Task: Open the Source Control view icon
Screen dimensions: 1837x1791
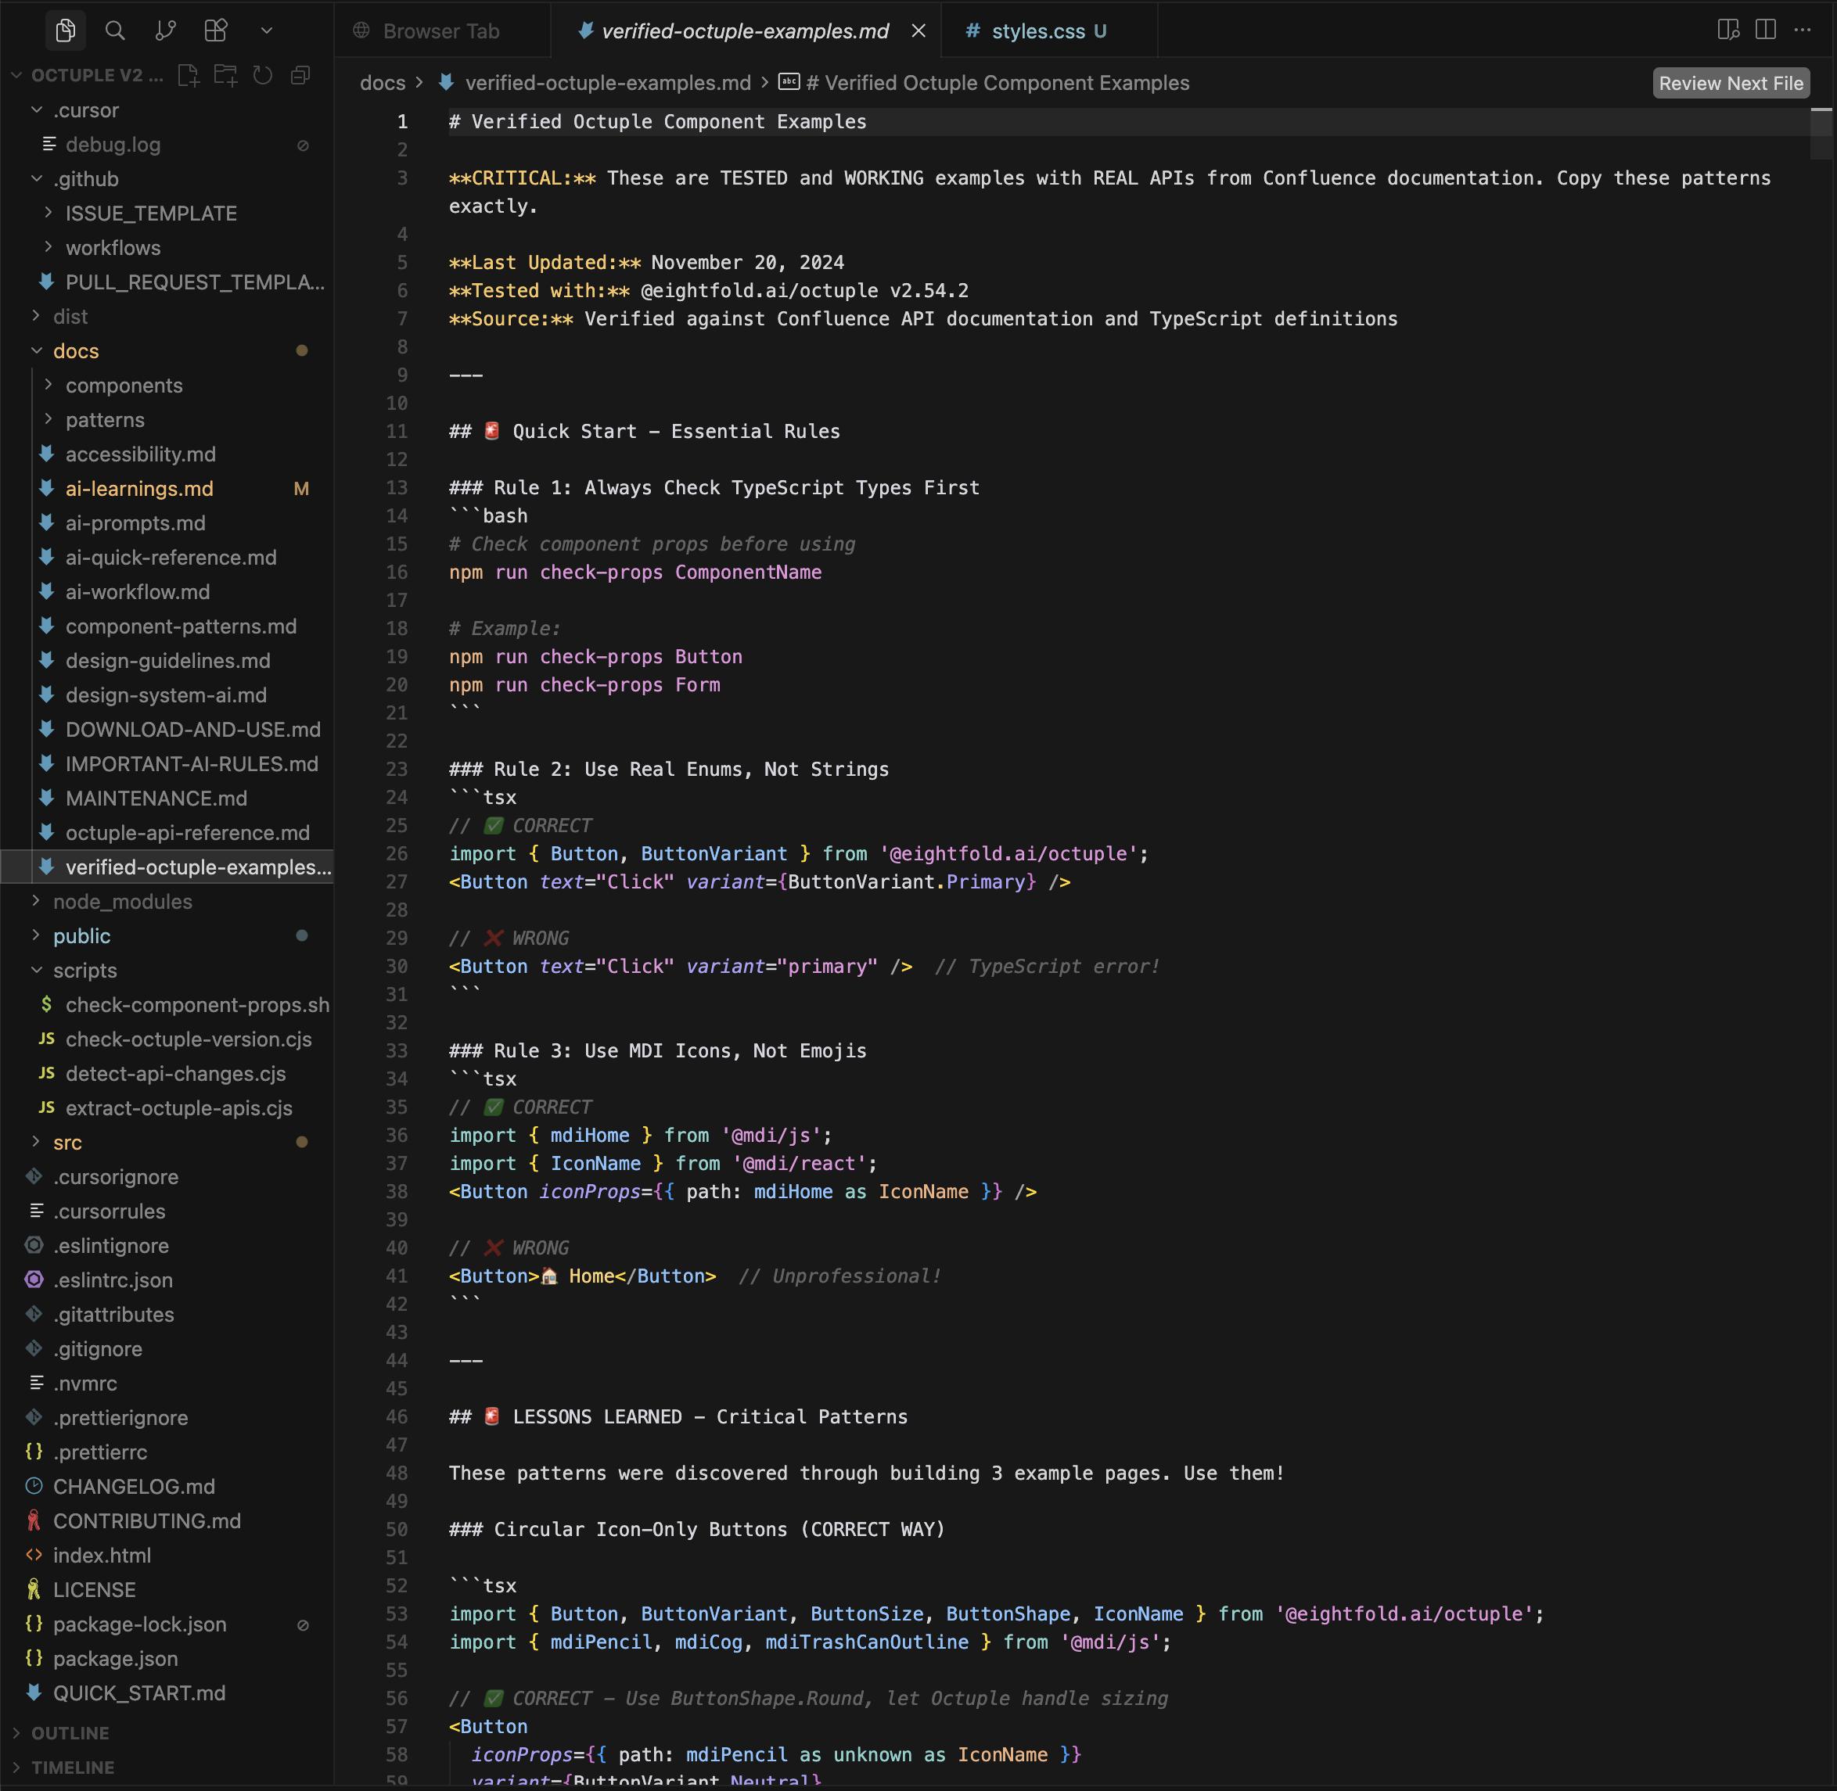Action: (x=166, y=31)
